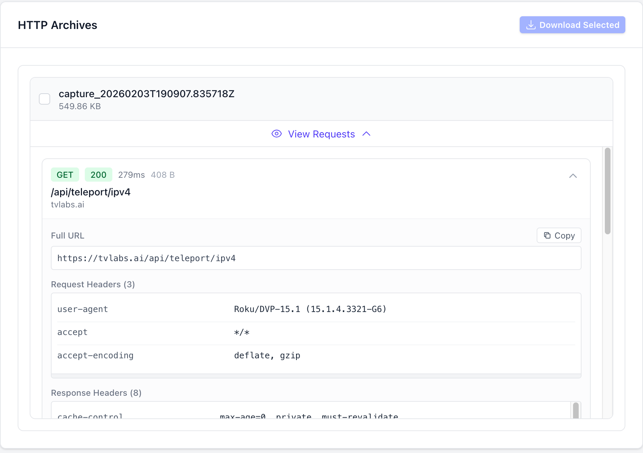Collapse the /api/teleport/ipv4 request details
This screenshot has width=643, height=453.
click(573, 176)
